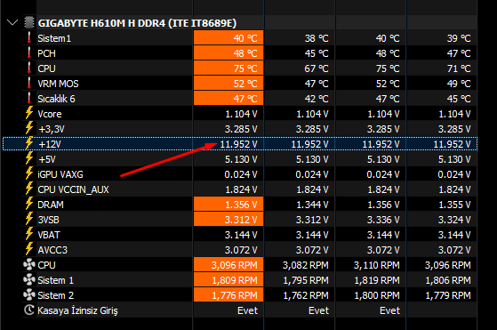Click the lightning bolt icon for DRAM

(29, 205)
